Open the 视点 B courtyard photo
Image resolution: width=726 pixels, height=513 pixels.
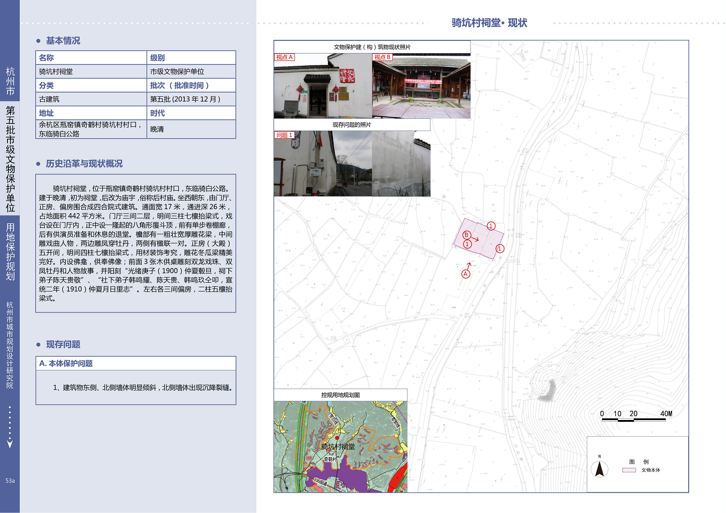[421, 88]
